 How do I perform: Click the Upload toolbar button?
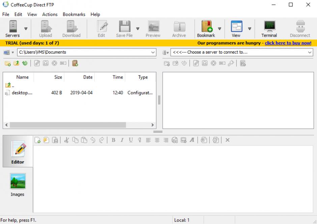coord(46,29)
